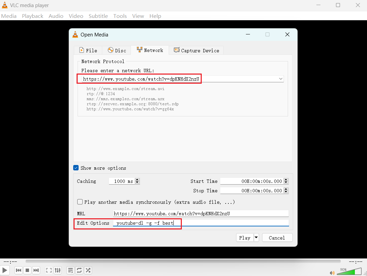The width and height of the screenshot is (367, 276).
Task: Open the Media menu
Action: tap(9, 16)
